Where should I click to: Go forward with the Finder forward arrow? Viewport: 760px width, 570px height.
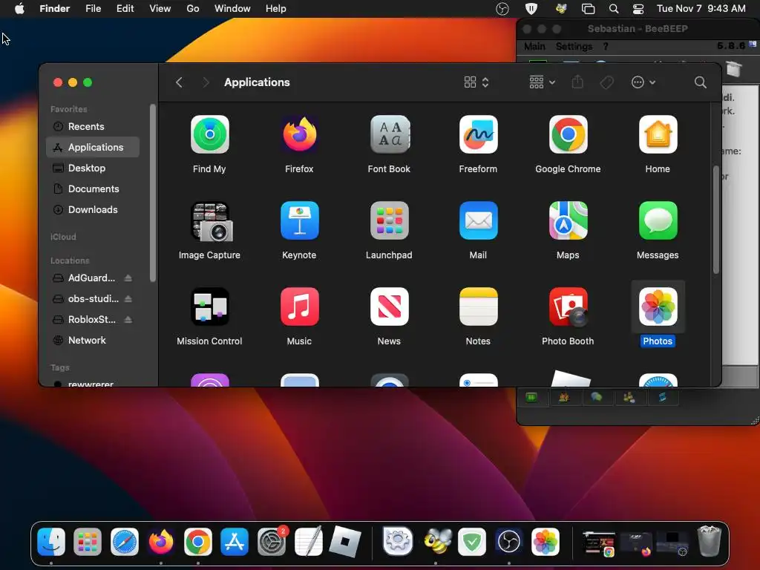(x=206, y=82)
